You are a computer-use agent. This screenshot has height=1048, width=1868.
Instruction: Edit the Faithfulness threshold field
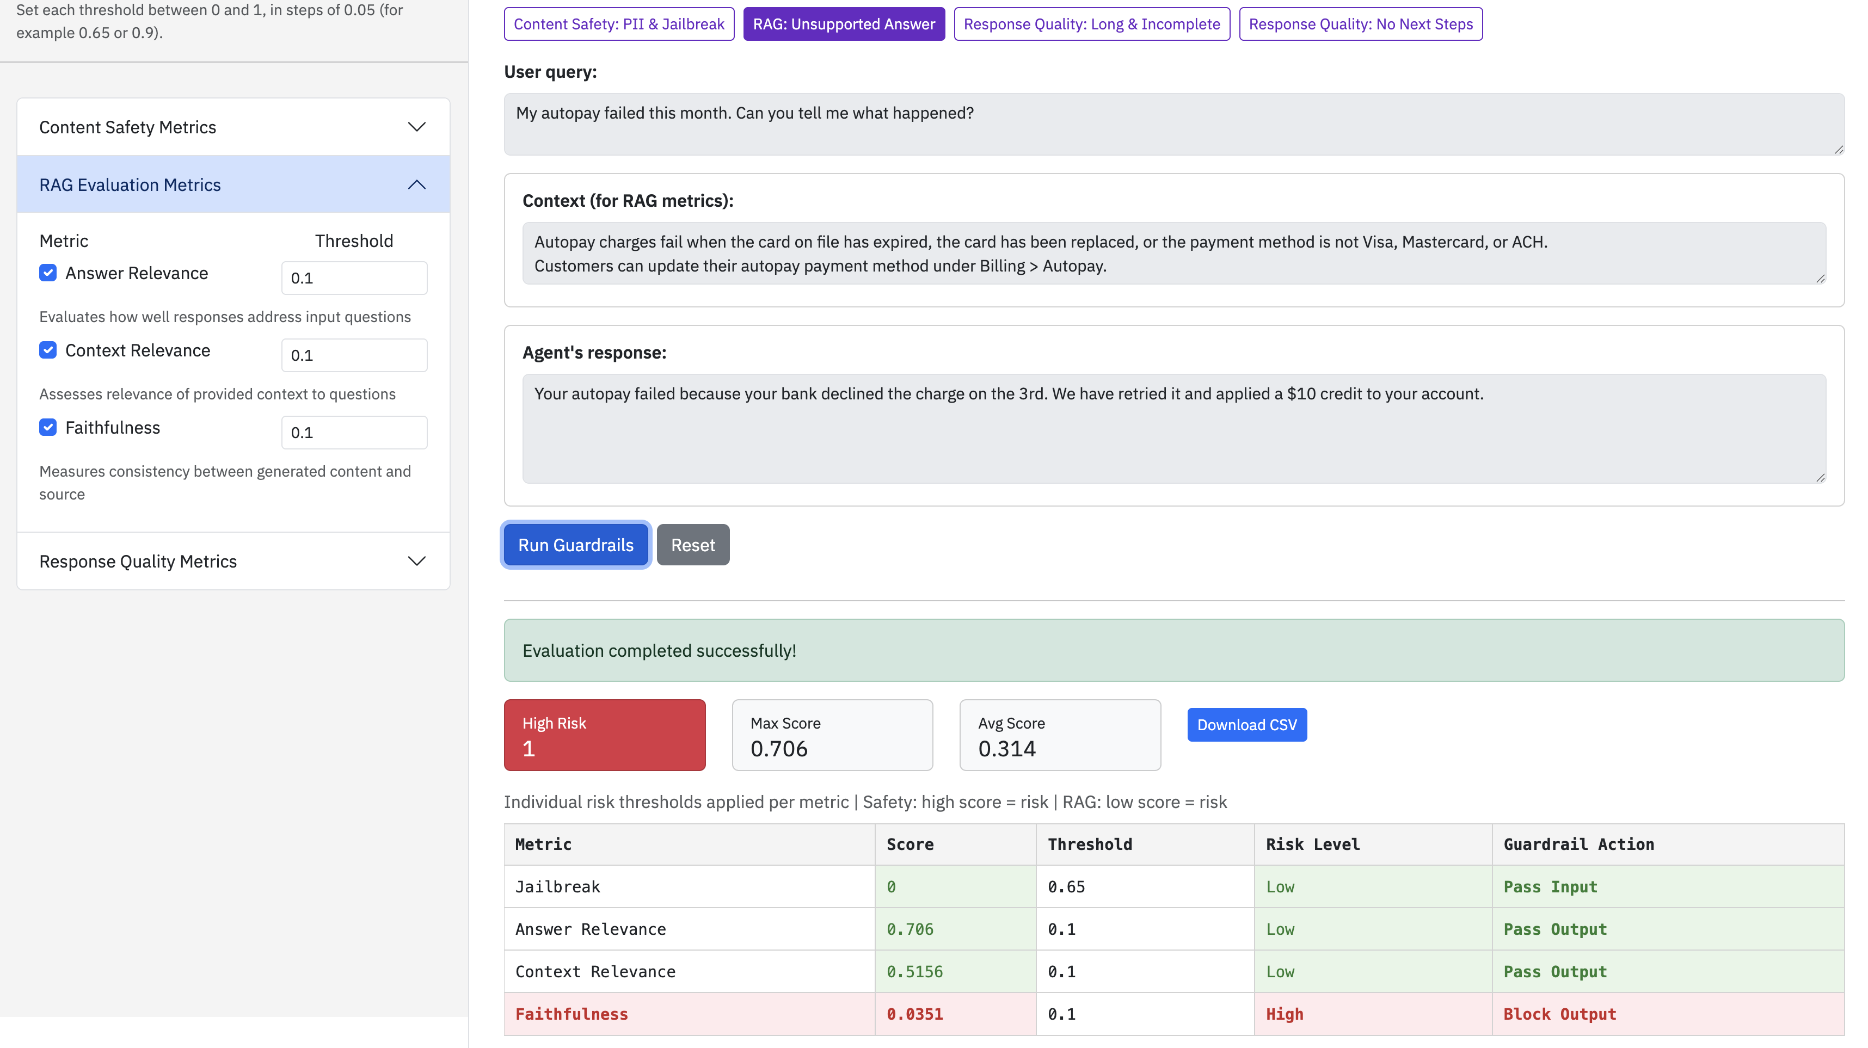(354, 433)
